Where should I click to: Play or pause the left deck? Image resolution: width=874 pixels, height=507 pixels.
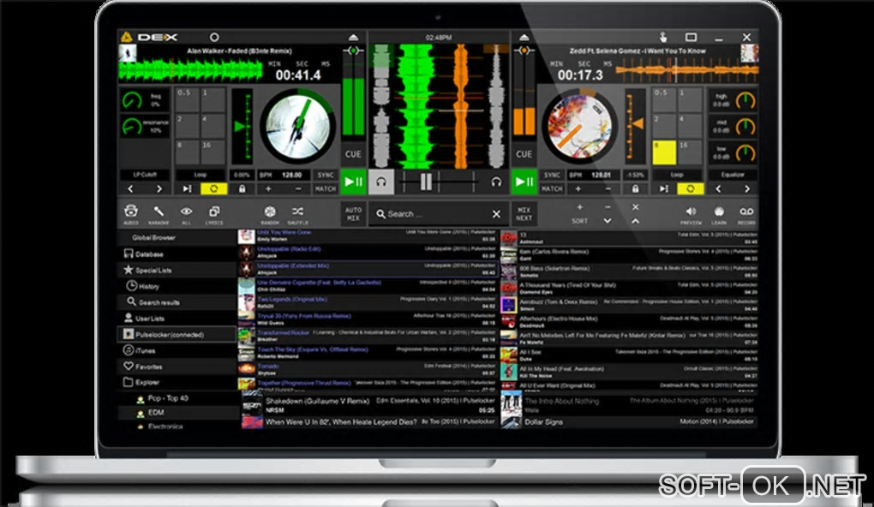click(x=353, y=182)
